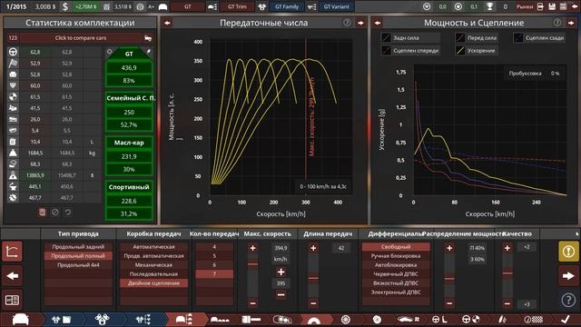Image resolution: width=581 pixels, height=327 pixels.
Task: Click the П 40% power distribution value
Action: (478, 248)
